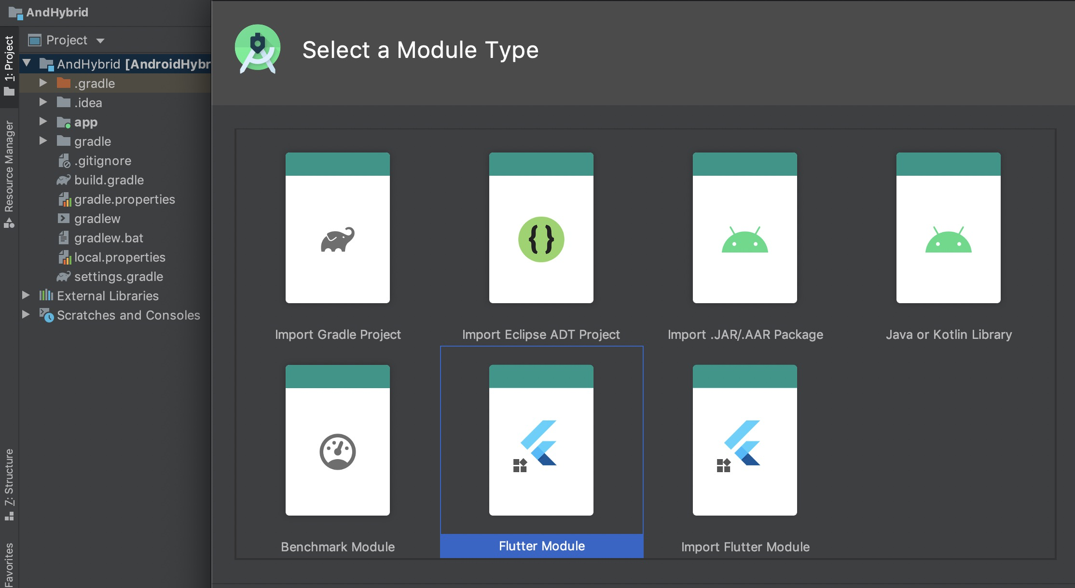Click the Benchmark Module label
The image size is (1075, 588).
coord(338,547)
